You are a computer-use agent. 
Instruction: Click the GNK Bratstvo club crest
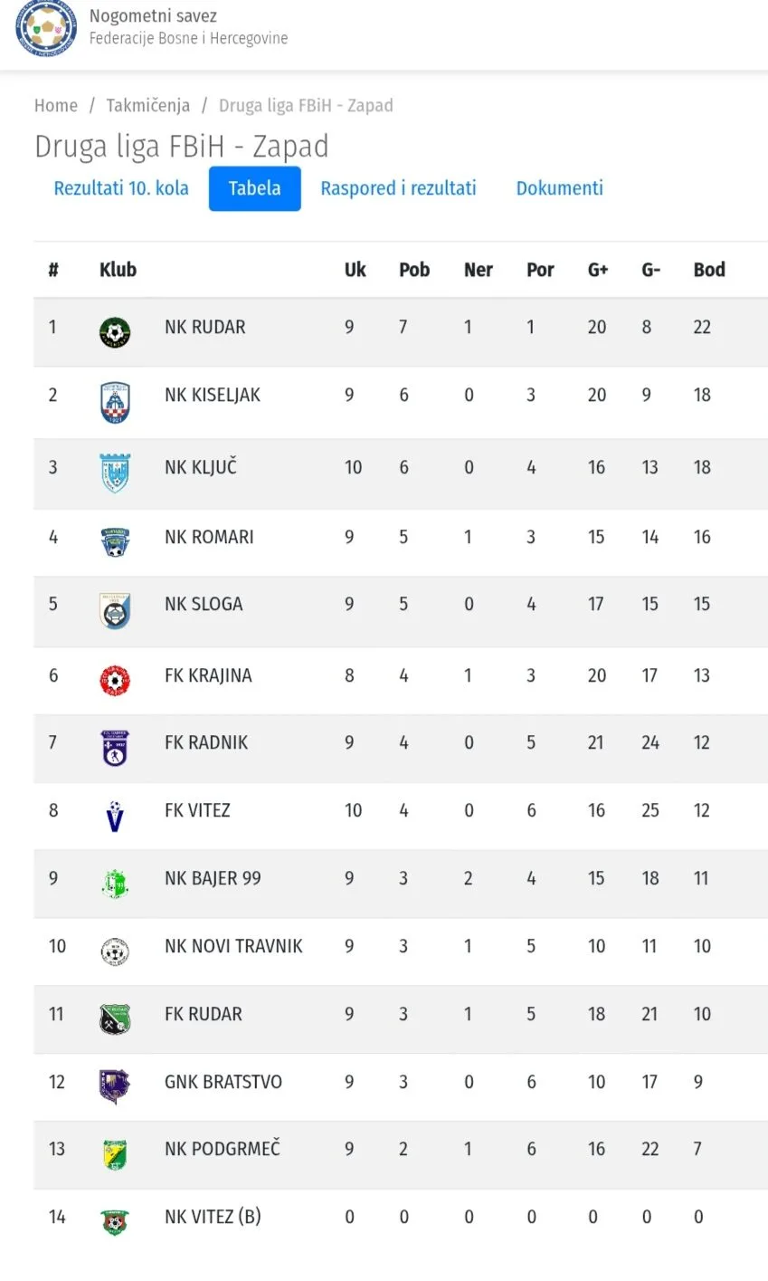pos(115,1086)
